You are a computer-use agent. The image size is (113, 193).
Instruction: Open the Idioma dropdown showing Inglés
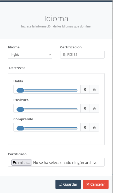pos(30,55)
